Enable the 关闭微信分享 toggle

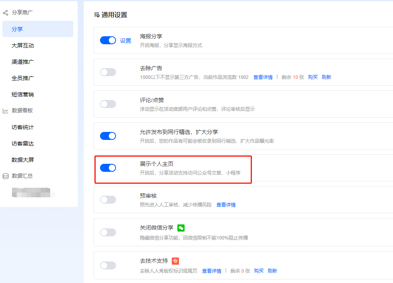(108, 232)
